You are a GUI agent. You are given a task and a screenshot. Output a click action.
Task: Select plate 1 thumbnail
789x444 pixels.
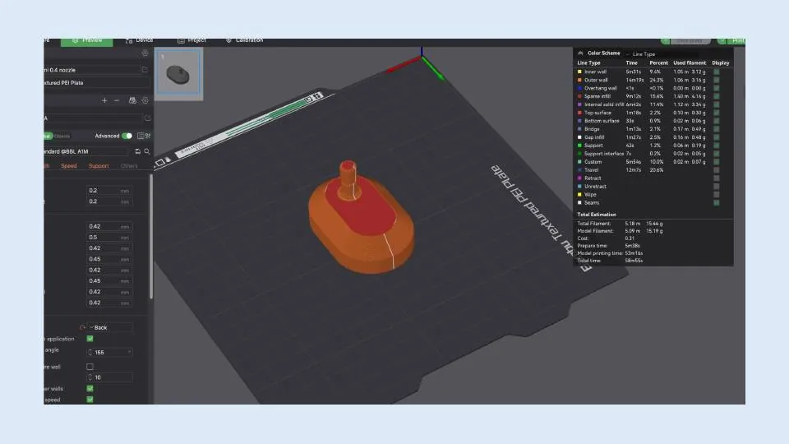(x=178, y=73)
